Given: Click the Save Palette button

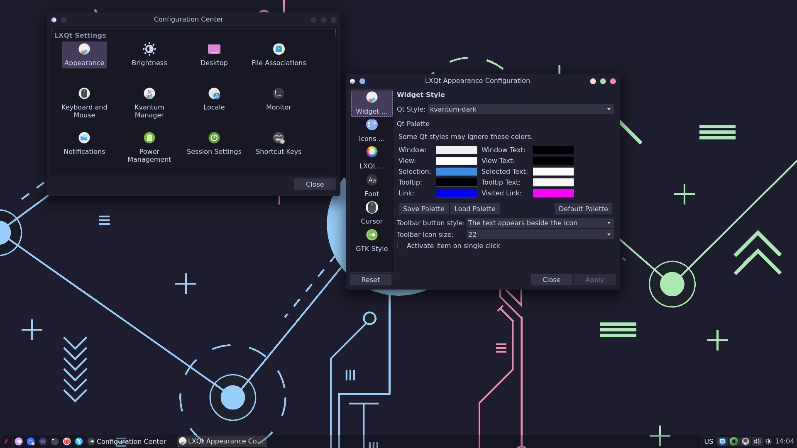Looking at the screenshot, I should pos(423,209).
